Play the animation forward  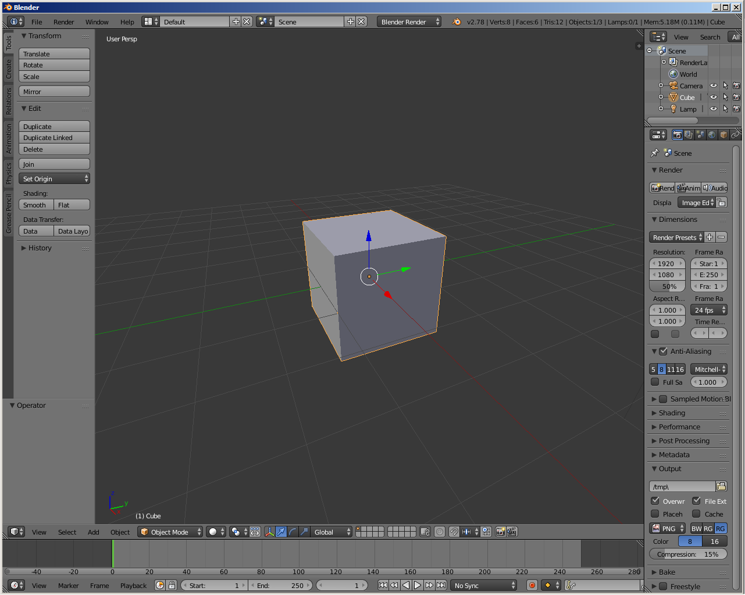tap(418, 585)
